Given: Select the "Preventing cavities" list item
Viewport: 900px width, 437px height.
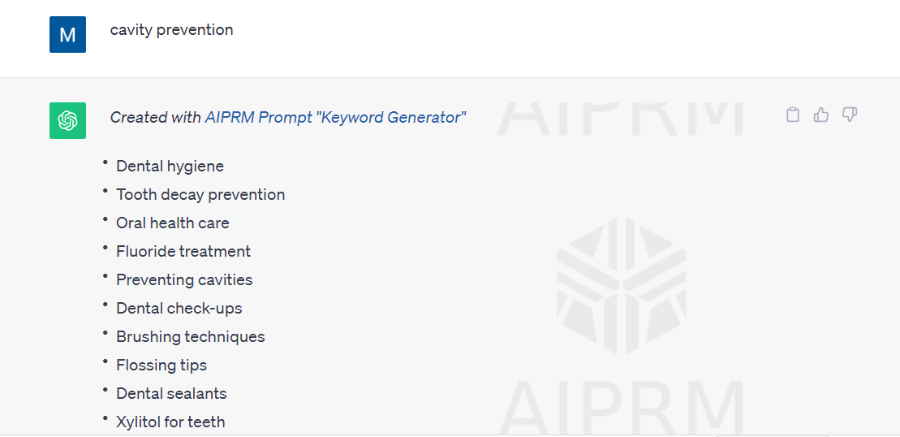Looking at the screenshot, I should (x=184, y=279).
